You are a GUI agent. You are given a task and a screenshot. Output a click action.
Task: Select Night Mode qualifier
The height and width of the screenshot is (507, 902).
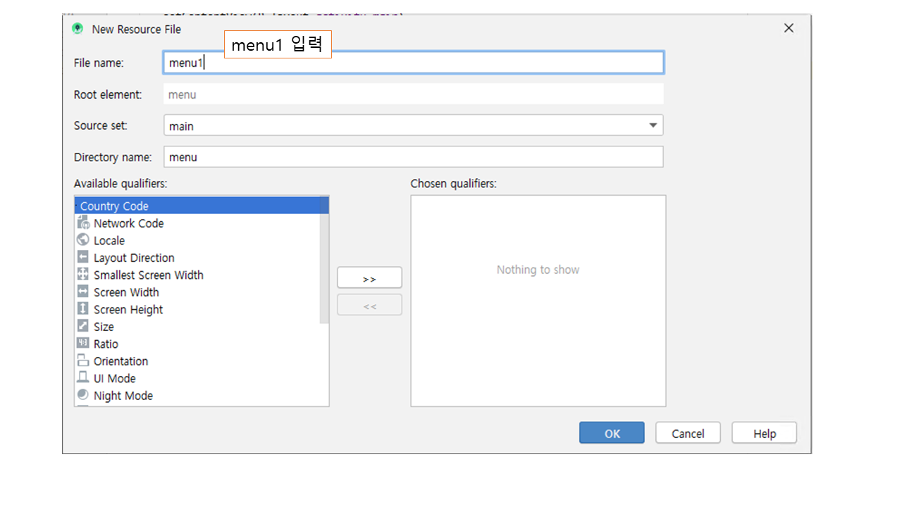[x=123, y=396]
